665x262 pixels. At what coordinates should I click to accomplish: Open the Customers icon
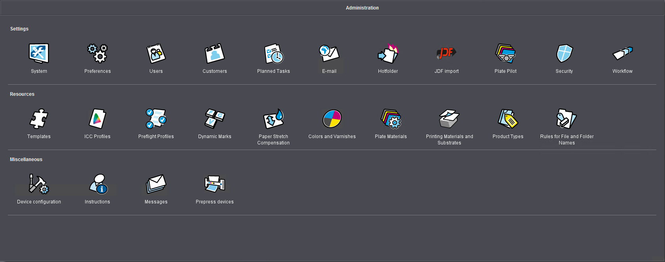tap(215, 53)
